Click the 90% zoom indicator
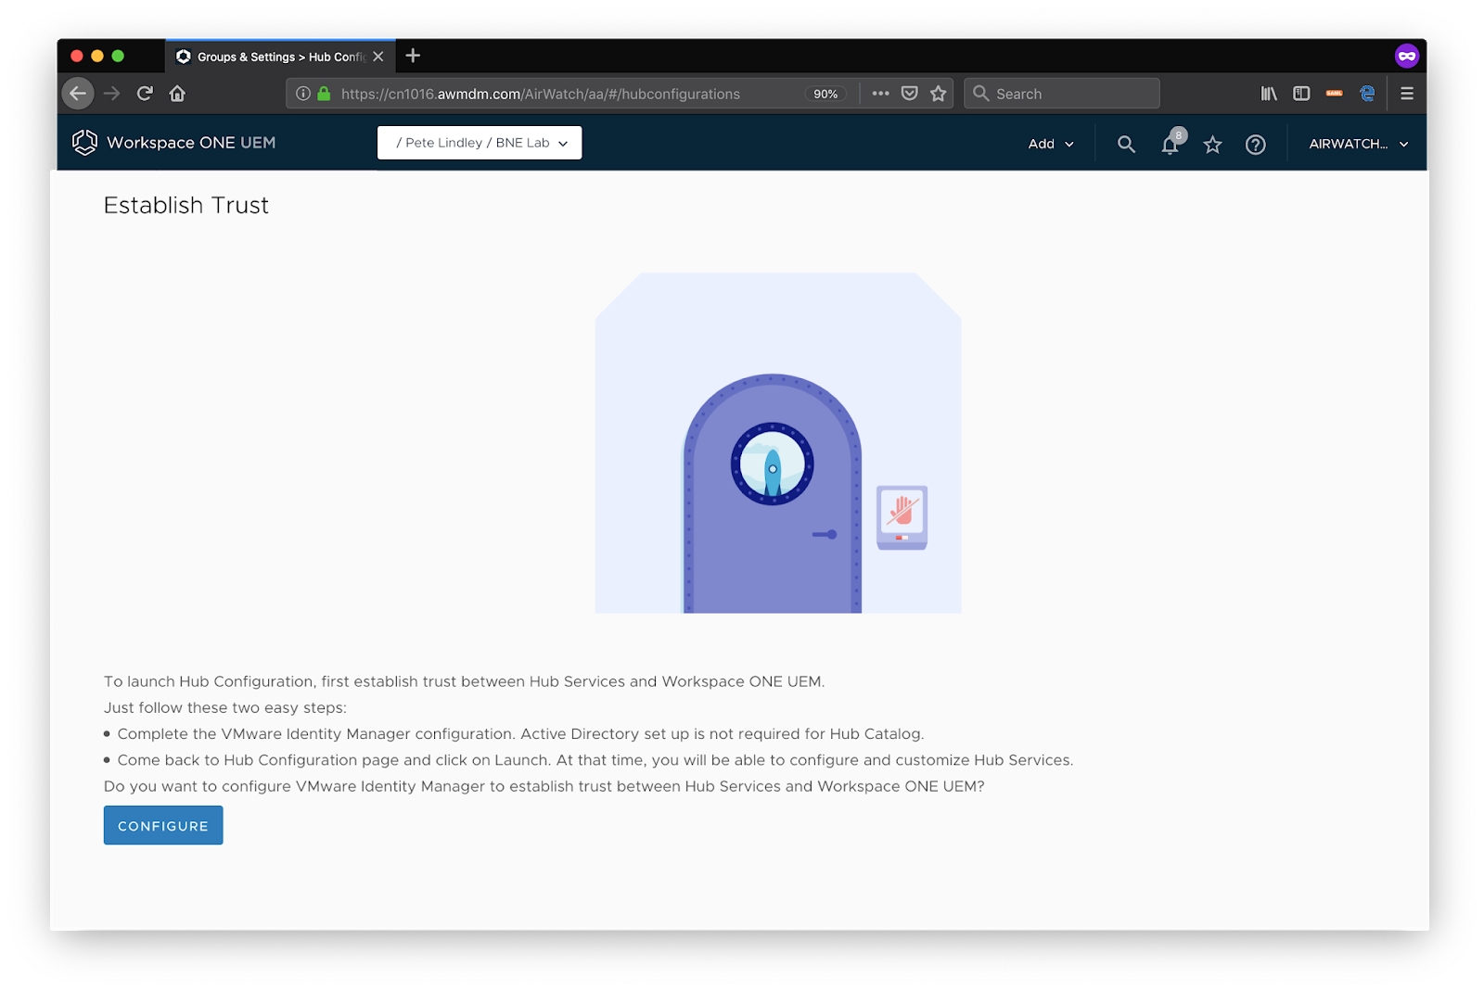1484x991 pixels. pyautogui.click(x=825, y=94)
